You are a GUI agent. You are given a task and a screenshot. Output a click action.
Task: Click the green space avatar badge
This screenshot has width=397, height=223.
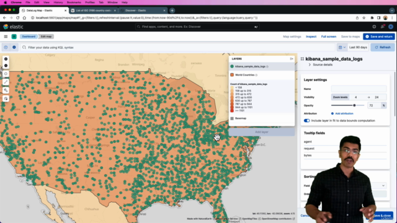14,37
